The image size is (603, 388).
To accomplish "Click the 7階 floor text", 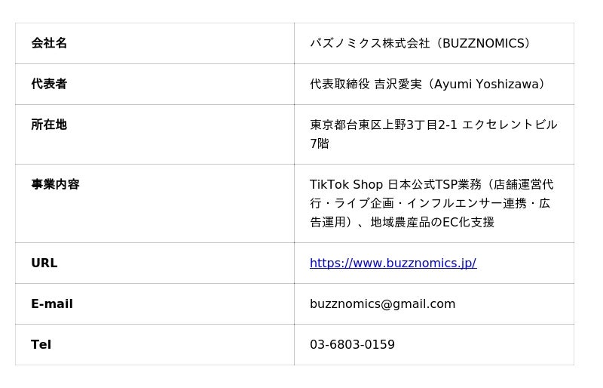I will click(319, 143).
